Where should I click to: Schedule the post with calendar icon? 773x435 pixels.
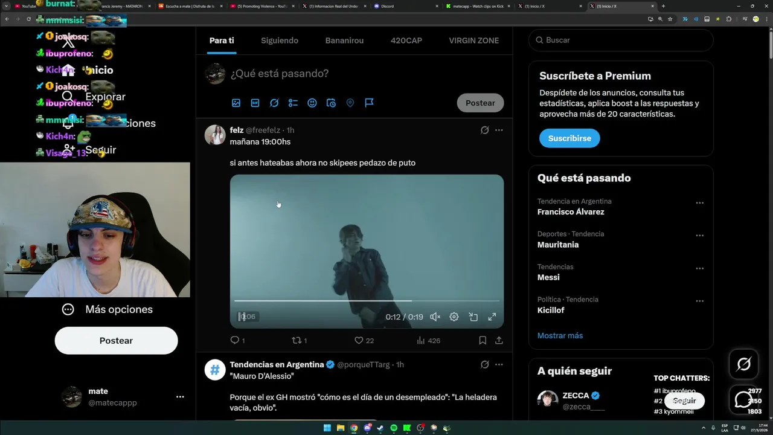click(331, 103)
